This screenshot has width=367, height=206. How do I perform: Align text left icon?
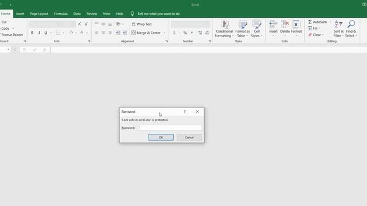click(96, 33)
